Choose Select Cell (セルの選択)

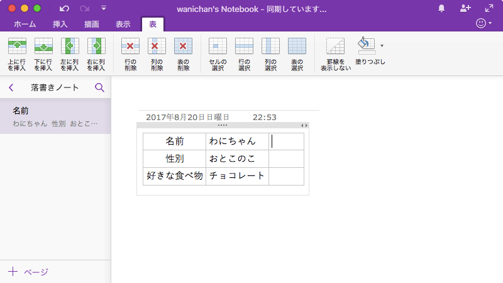tap(218, 54)
